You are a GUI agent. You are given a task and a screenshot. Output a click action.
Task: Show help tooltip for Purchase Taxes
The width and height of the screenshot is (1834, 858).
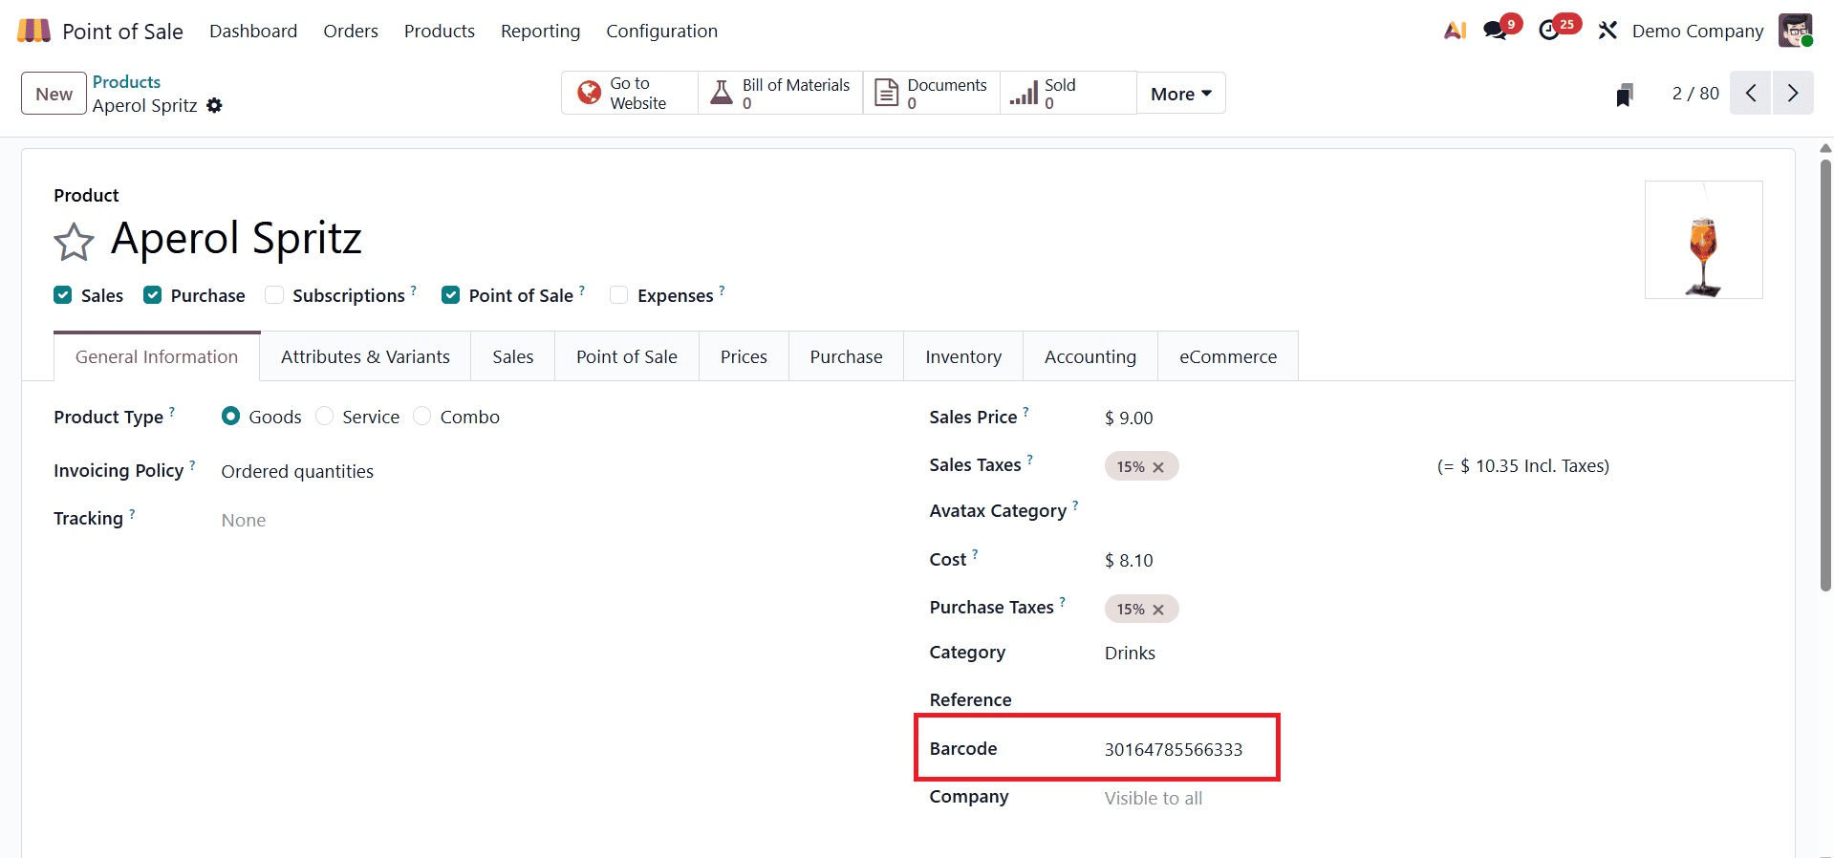[1062, 602]
